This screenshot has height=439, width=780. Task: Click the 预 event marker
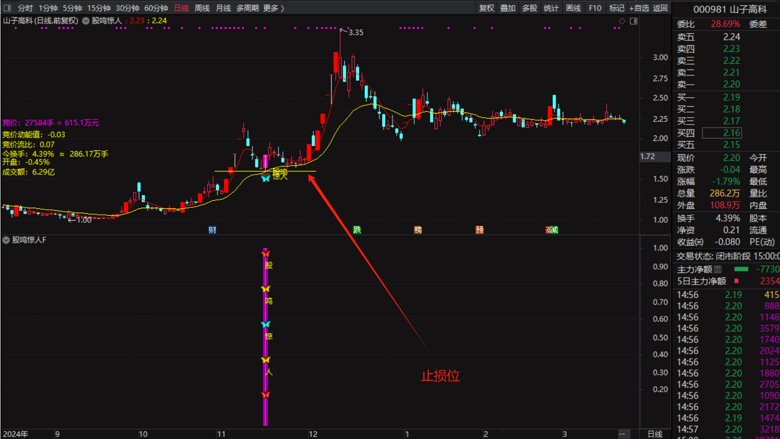(x=480, y=230)
